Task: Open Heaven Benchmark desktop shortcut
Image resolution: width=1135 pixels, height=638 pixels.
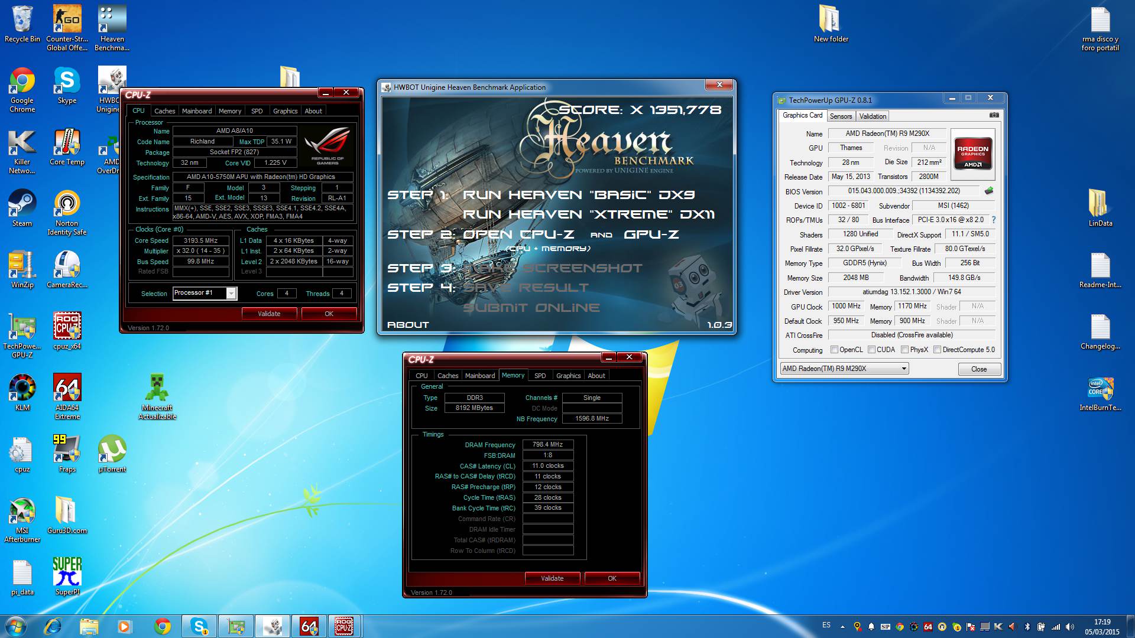Action: [112, 27]
